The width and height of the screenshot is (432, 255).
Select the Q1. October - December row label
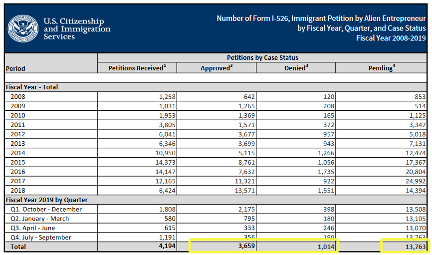pyautogui.click(x=46, y=209)
